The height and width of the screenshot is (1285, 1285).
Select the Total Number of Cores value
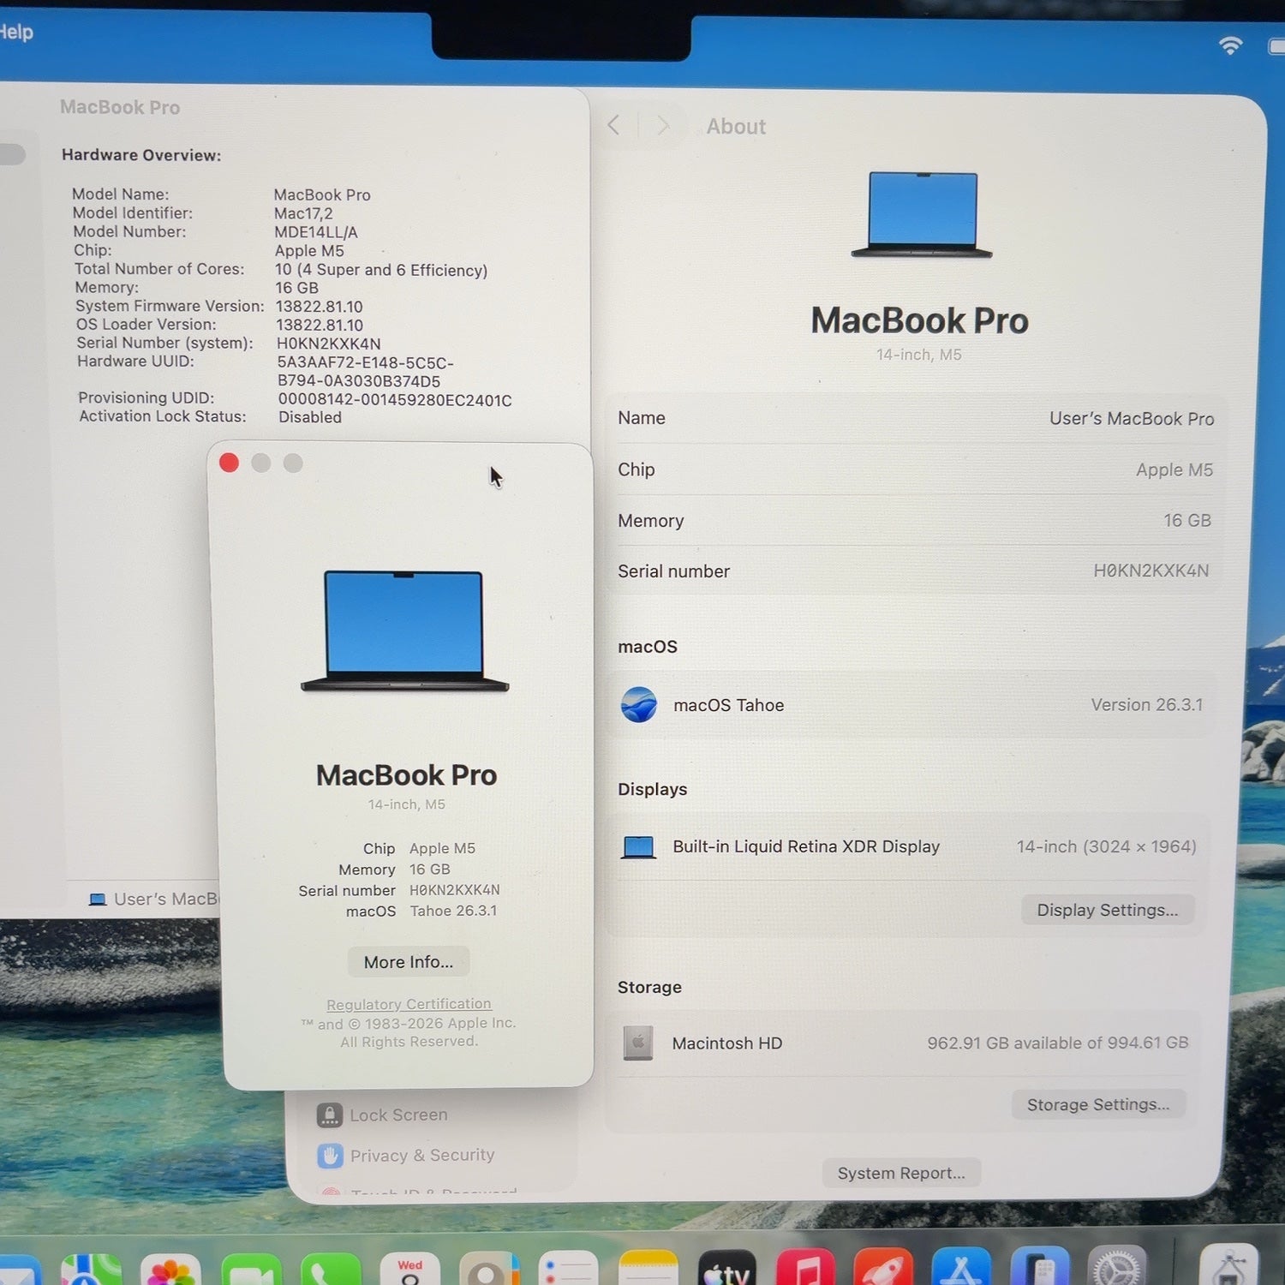(x=381, y=270)
